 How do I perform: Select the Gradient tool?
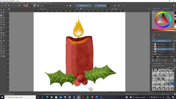pyautogui.click(x=1, y=33)
